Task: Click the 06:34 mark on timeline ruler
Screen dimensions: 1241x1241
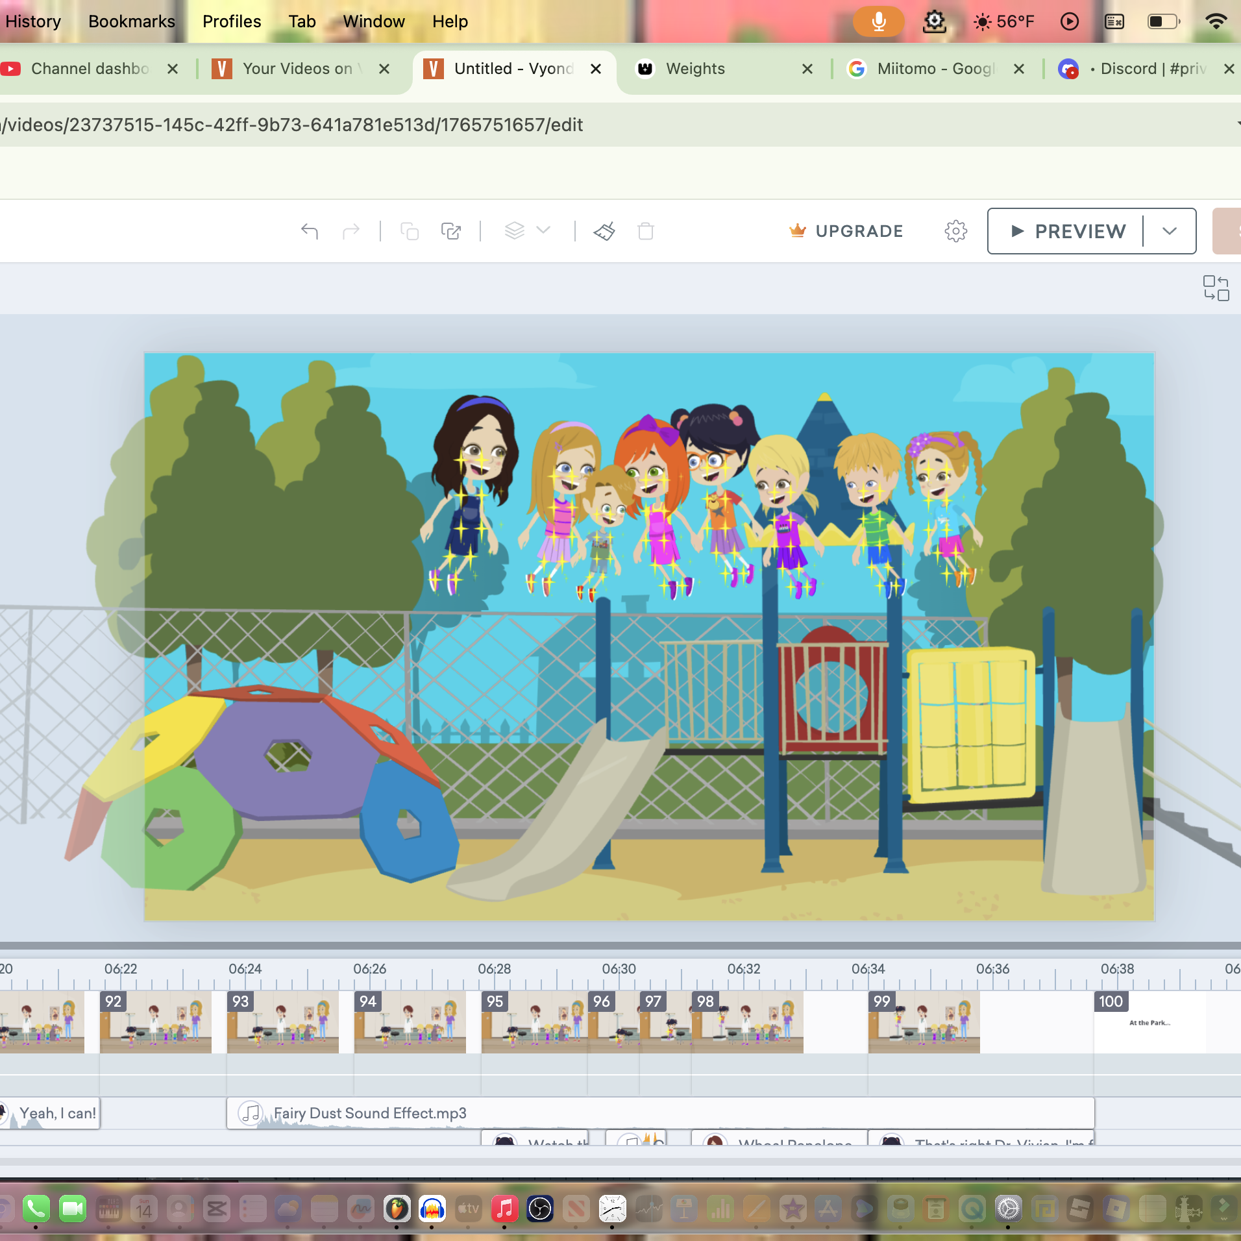Action: click(x=868, y=968)
